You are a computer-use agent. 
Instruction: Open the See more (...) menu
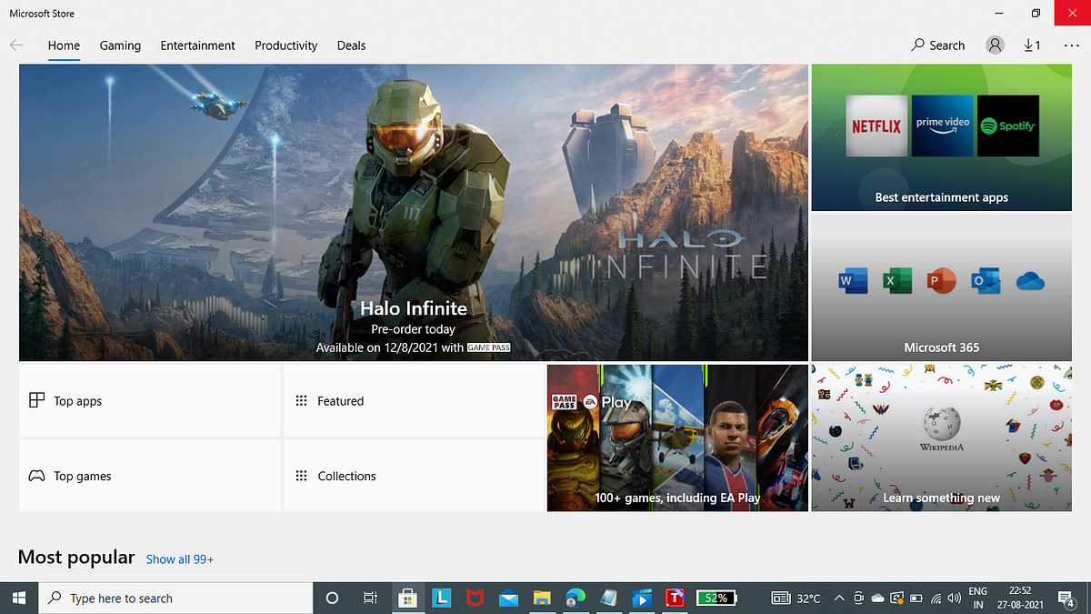pyautogui.click(x=1071, y=45)
